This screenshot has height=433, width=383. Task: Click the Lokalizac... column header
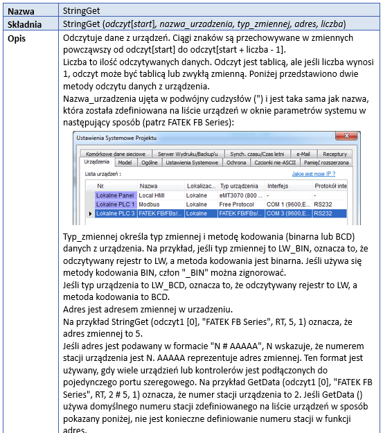point(201,186)
